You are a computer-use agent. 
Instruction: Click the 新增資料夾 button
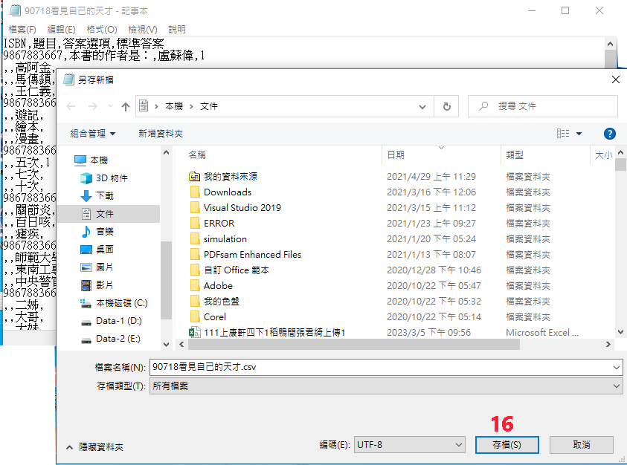point(161,134)
